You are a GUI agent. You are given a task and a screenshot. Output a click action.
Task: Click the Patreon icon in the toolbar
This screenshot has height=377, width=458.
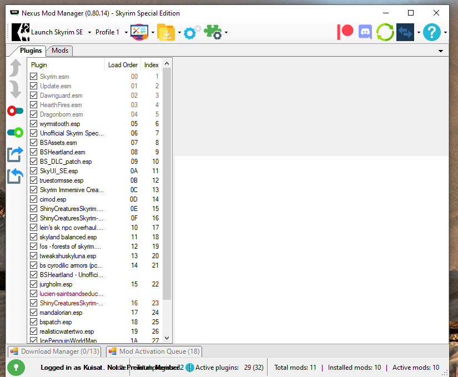345,32
